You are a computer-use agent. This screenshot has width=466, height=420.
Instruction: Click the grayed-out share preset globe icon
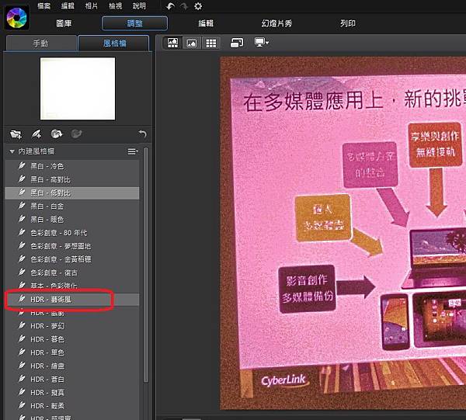[76, 134]
